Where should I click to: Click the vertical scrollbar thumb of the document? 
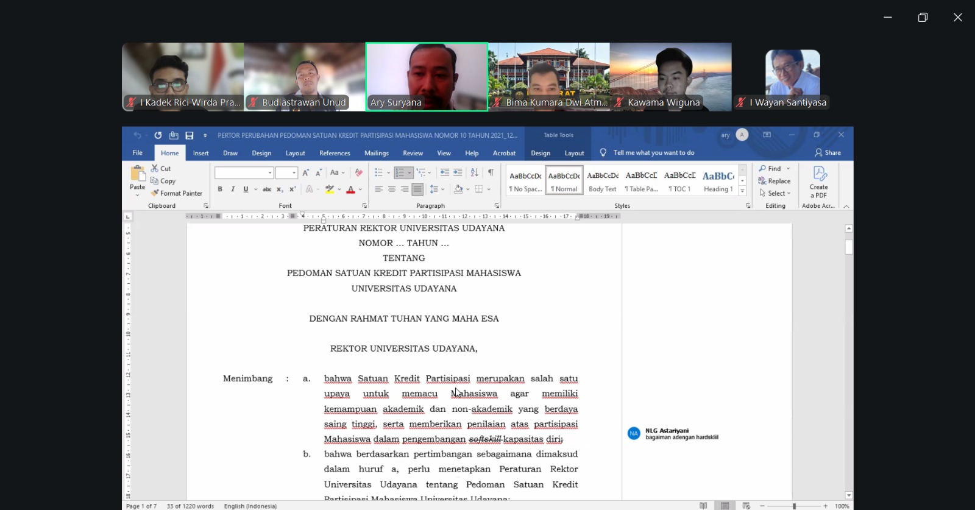849,247
